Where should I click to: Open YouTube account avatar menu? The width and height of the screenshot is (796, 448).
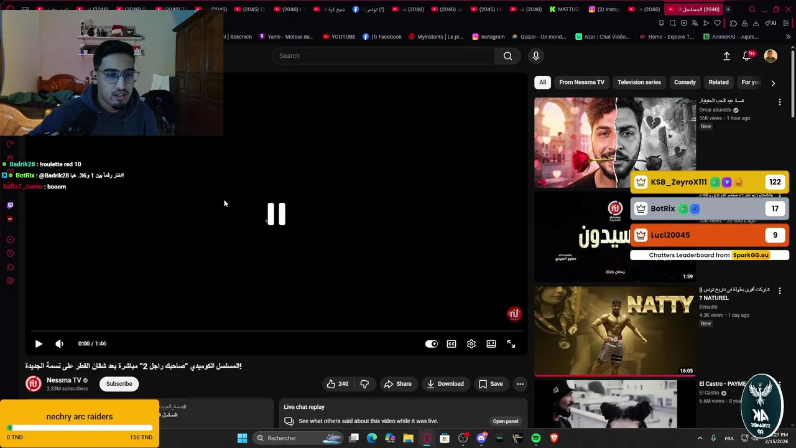point(771,56)
